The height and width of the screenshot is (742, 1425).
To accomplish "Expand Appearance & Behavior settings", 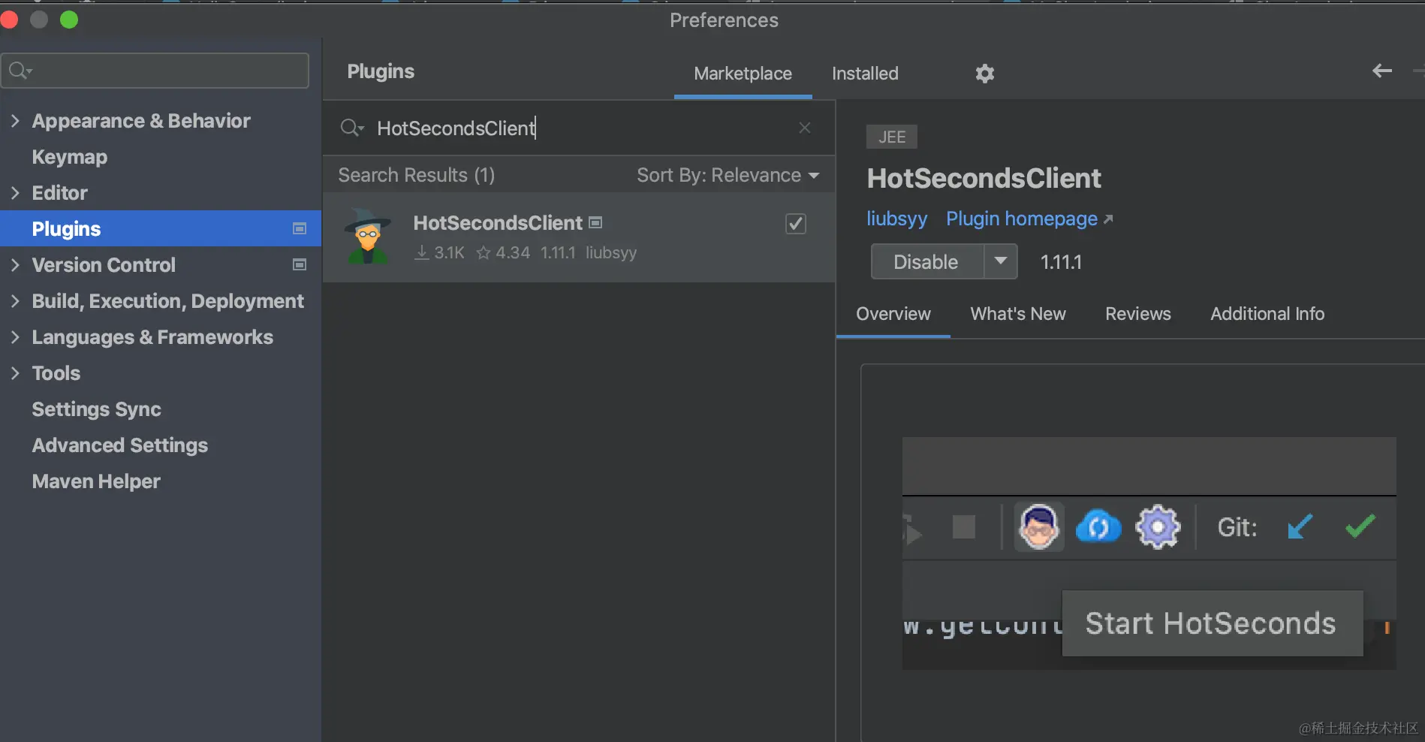I will (15, 121).
